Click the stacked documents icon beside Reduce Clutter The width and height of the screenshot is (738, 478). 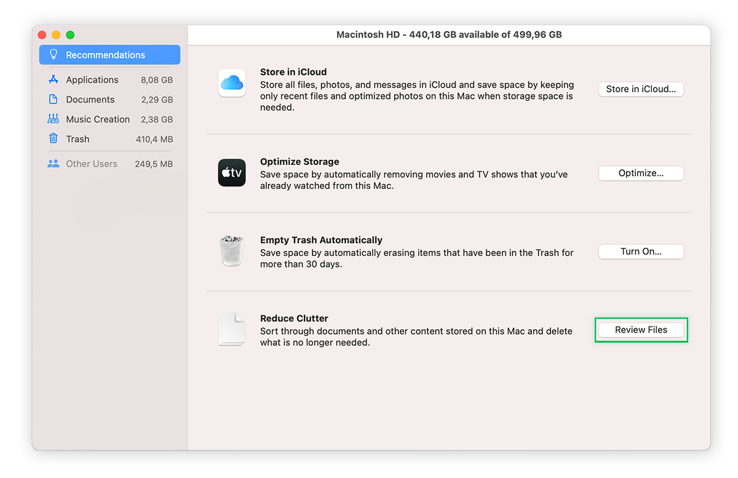click(232, 329)
